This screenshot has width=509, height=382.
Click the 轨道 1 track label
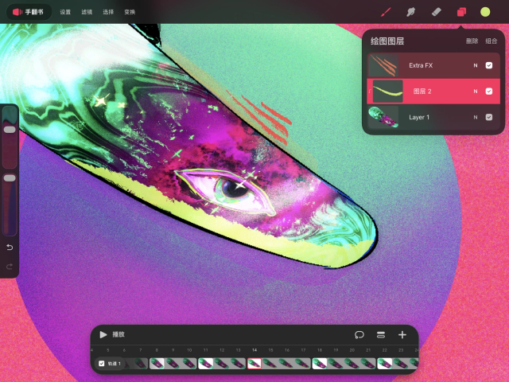tap(115, 364)
